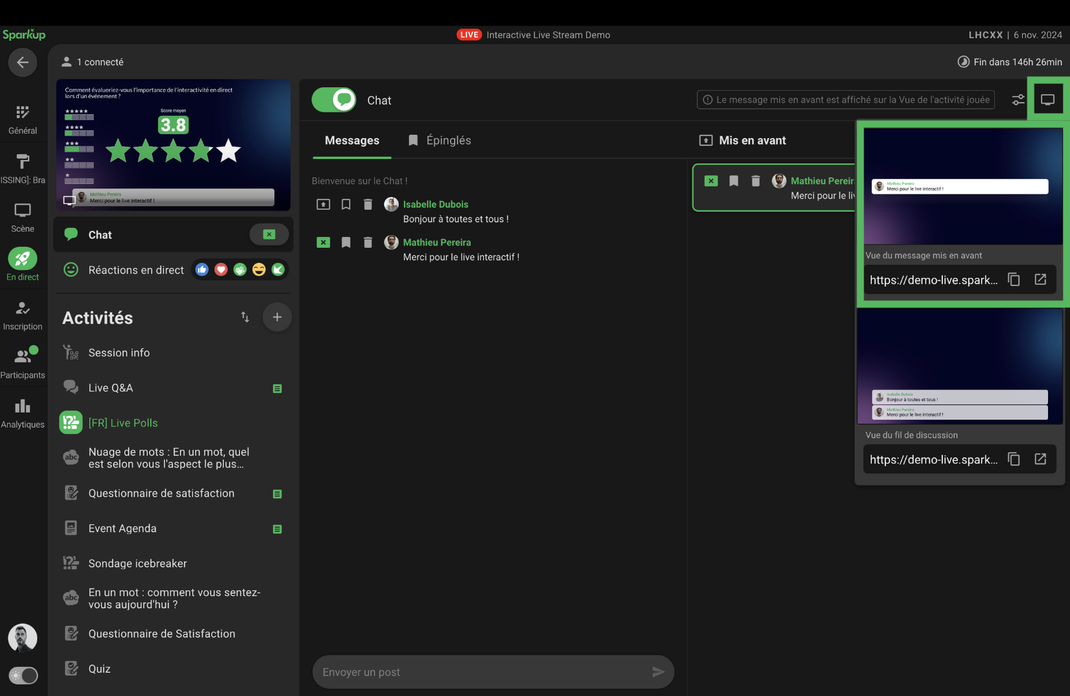Open discussion thread view in new window
This screenshot has height=696, width=1070.
pos(1040,459)
